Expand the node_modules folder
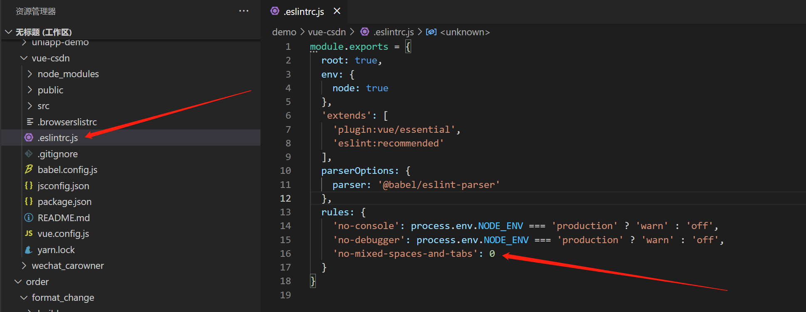Image resolution: width=806 pixels, height=312 pixels. tap(30, 74)
